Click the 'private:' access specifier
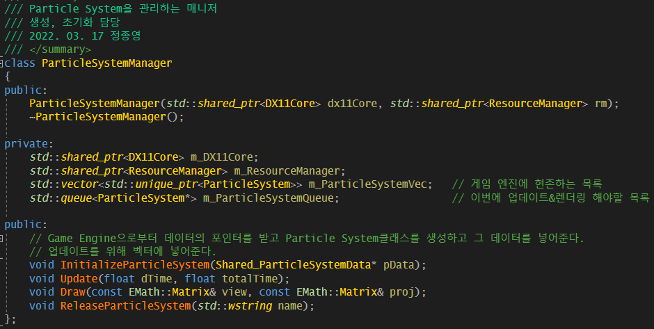Viewport: 654px width, 329px height. [29, 144]
